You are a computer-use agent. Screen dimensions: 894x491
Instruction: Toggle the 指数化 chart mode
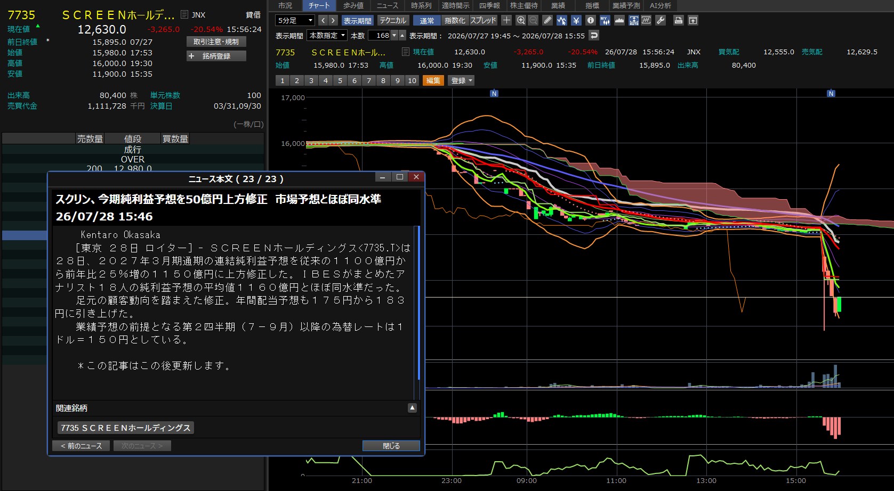click(x=455, y=20)
